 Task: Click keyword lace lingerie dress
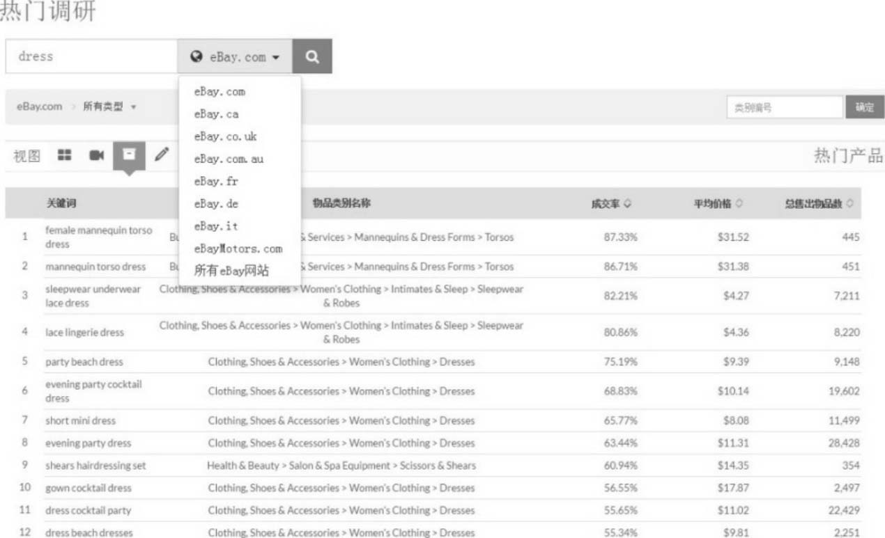tap(84, 332)
